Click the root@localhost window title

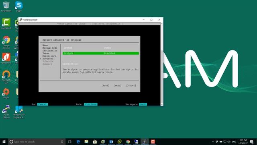31,20
